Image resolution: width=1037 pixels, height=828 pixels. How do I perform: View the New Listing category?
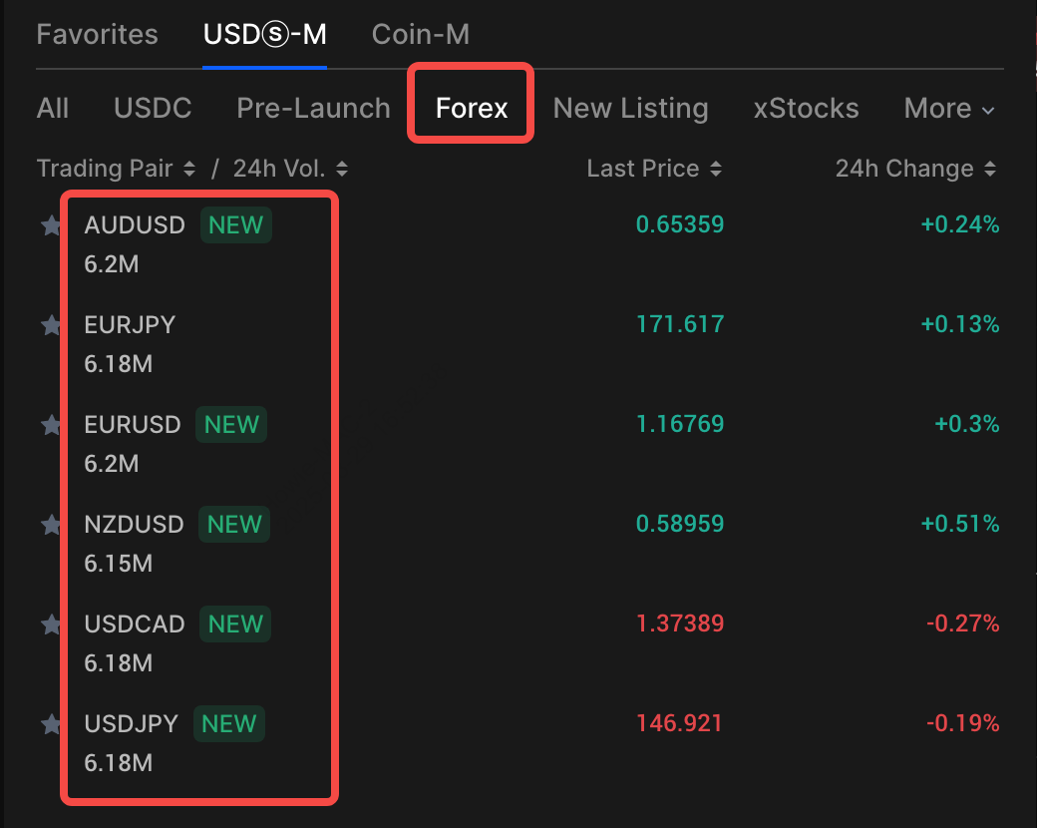(x=630, y=109)
